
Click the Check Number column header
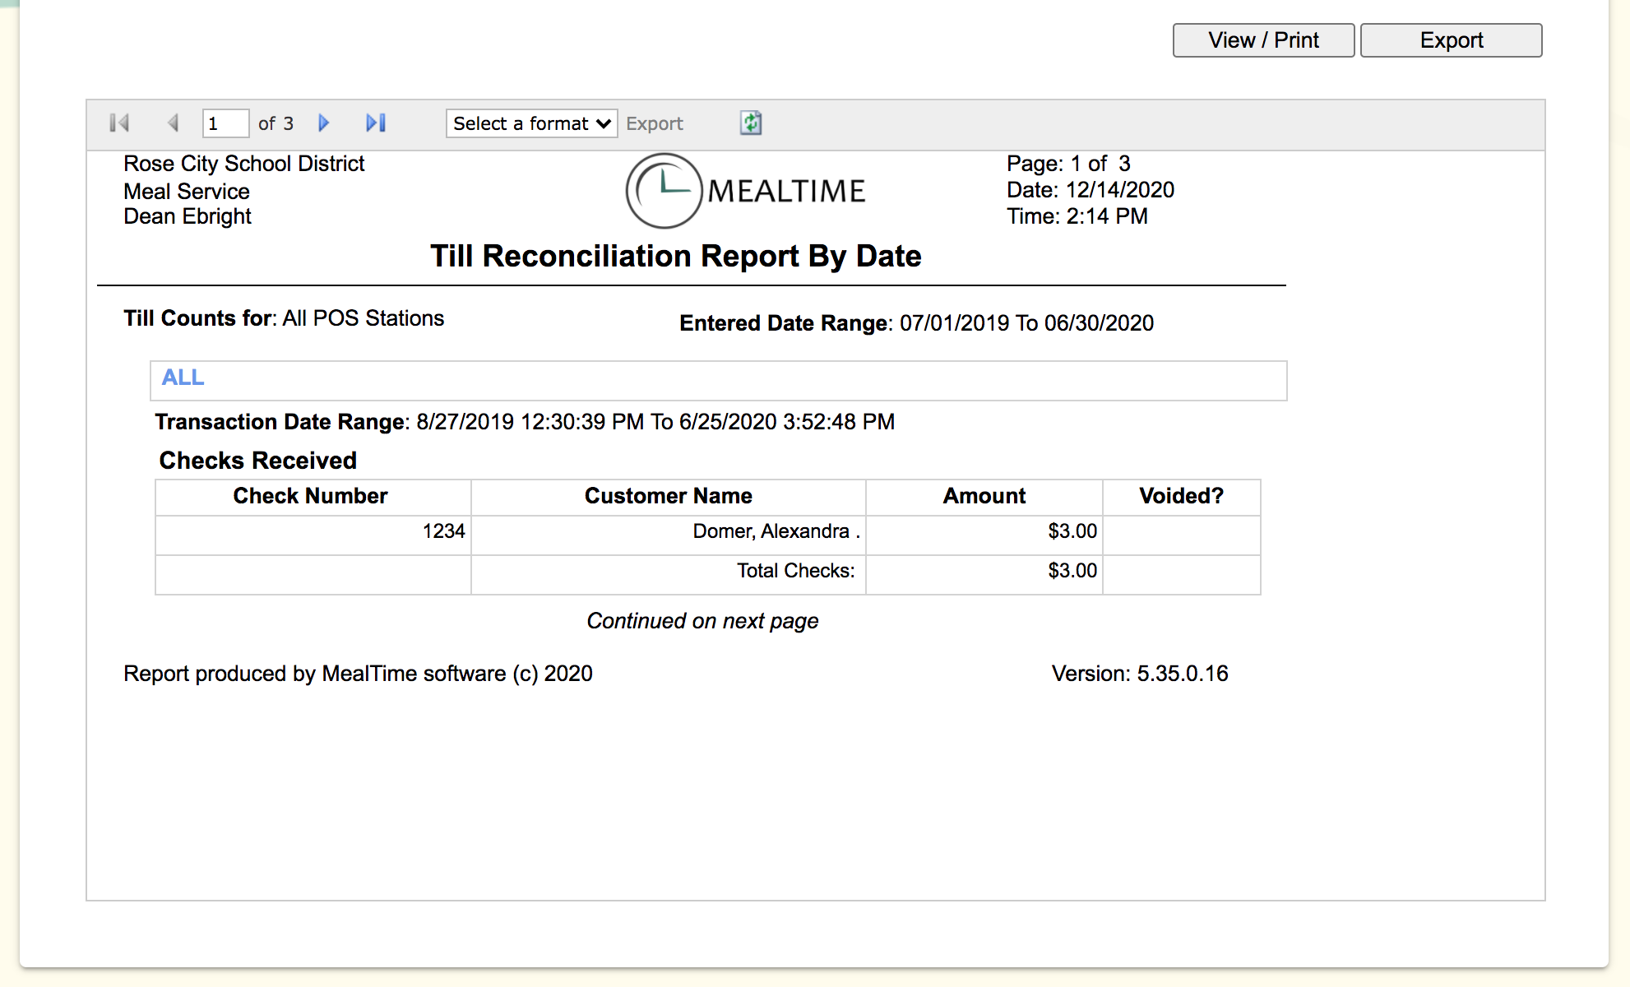click(x=310, y=496)
